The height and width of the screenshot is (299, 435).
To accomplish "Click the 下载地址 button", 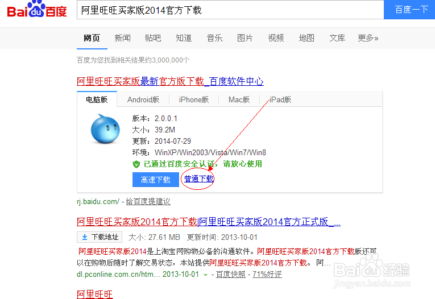I will [100, 237].
